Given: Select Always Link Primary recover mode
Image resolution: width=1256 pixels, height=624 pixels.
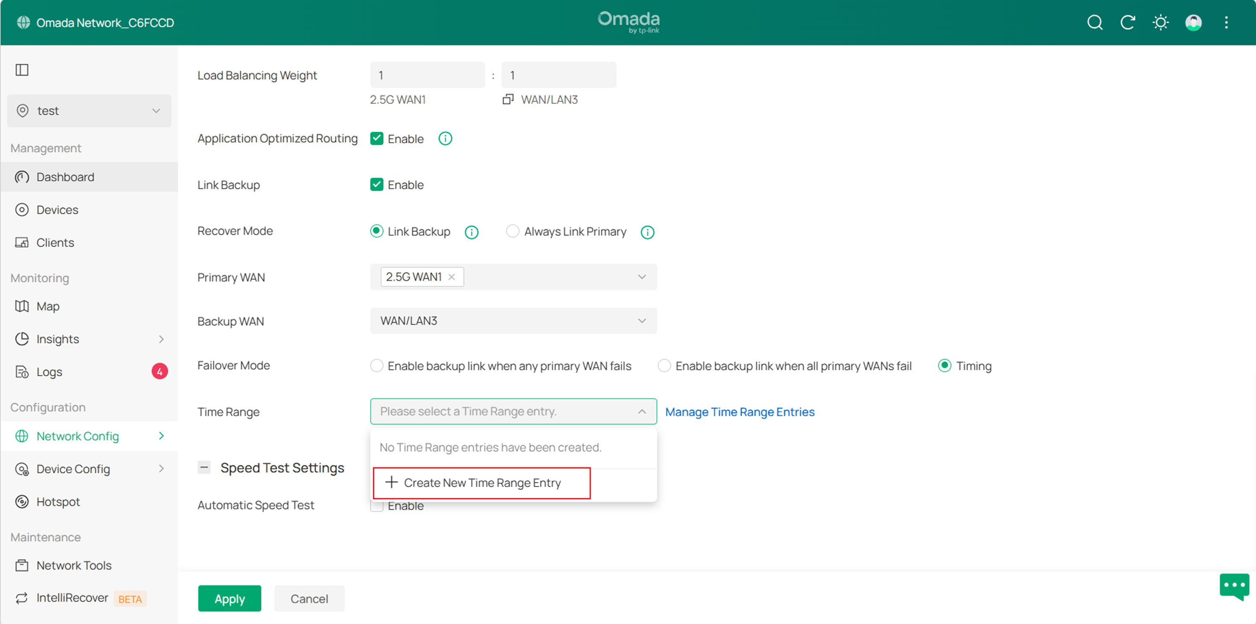Looking at the screenshot, I should (513, 231).
